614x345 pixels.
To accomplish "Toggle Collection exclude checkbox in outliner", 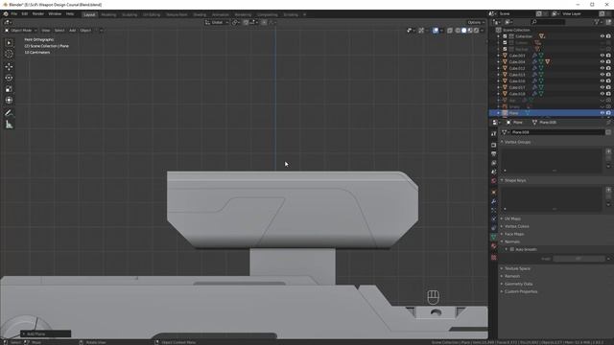I will tap(505, 36).
